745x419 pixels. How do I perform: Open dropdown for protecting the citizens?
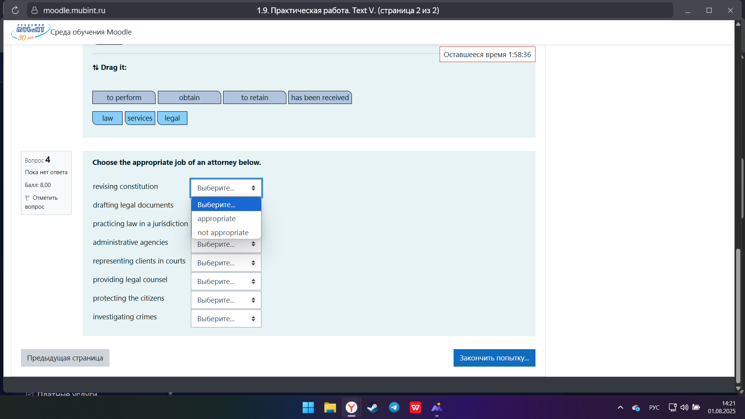[226, 300]
